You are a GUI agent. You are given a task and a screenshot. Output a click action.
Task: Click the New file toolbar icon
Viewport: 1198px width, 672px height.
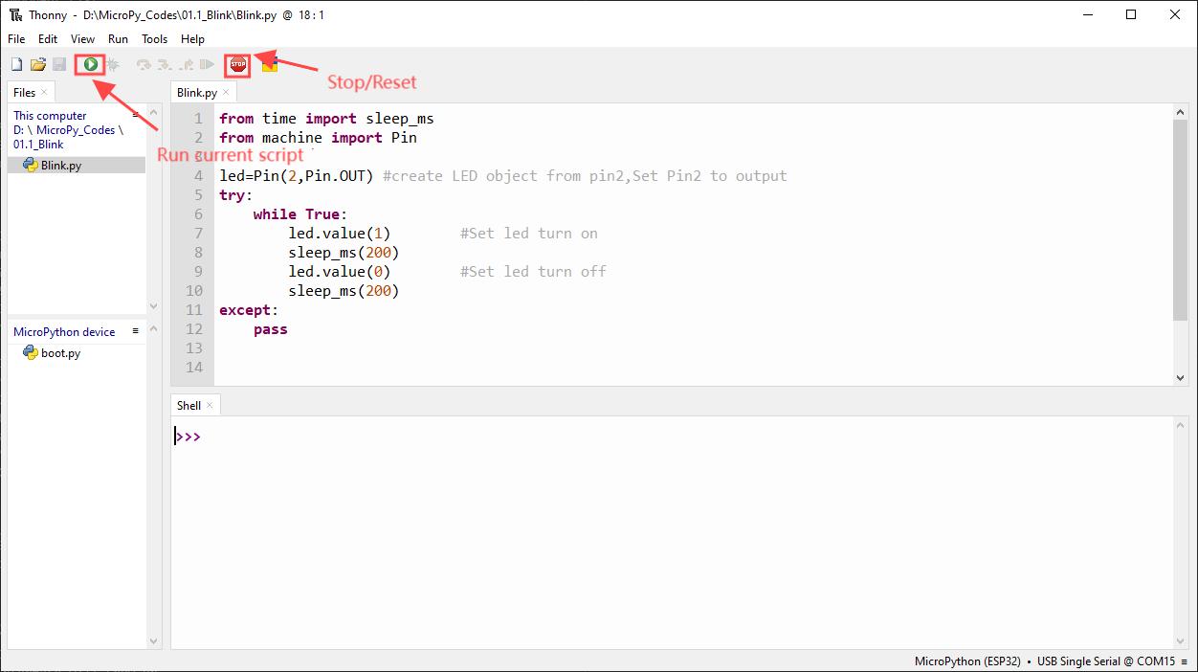click(16, 65)
